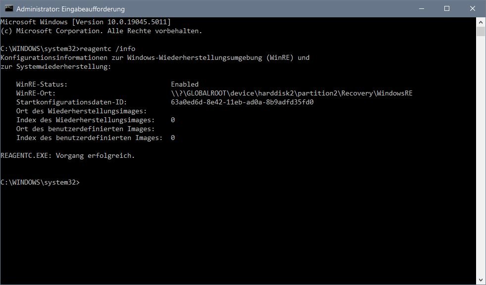Image resolution: width=486 pixels, height=285 pixels.
Task: Click the scrollbar down arrow
Action: 481,280
